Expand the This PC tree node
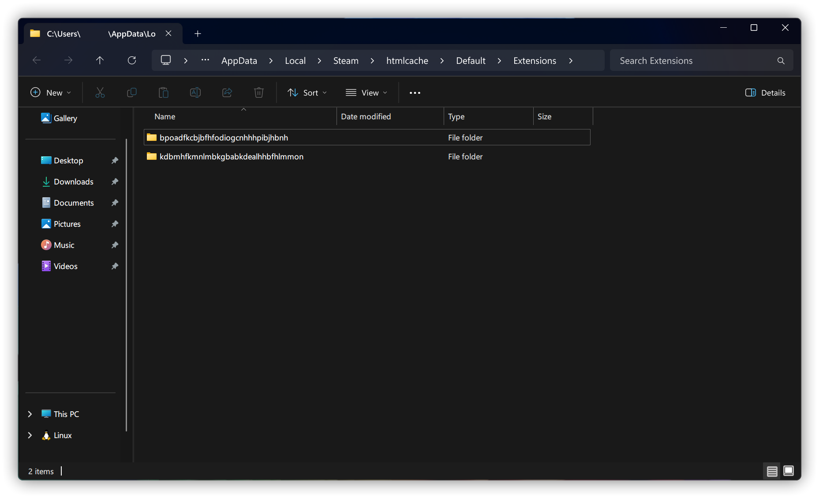 tap(30, 414)
